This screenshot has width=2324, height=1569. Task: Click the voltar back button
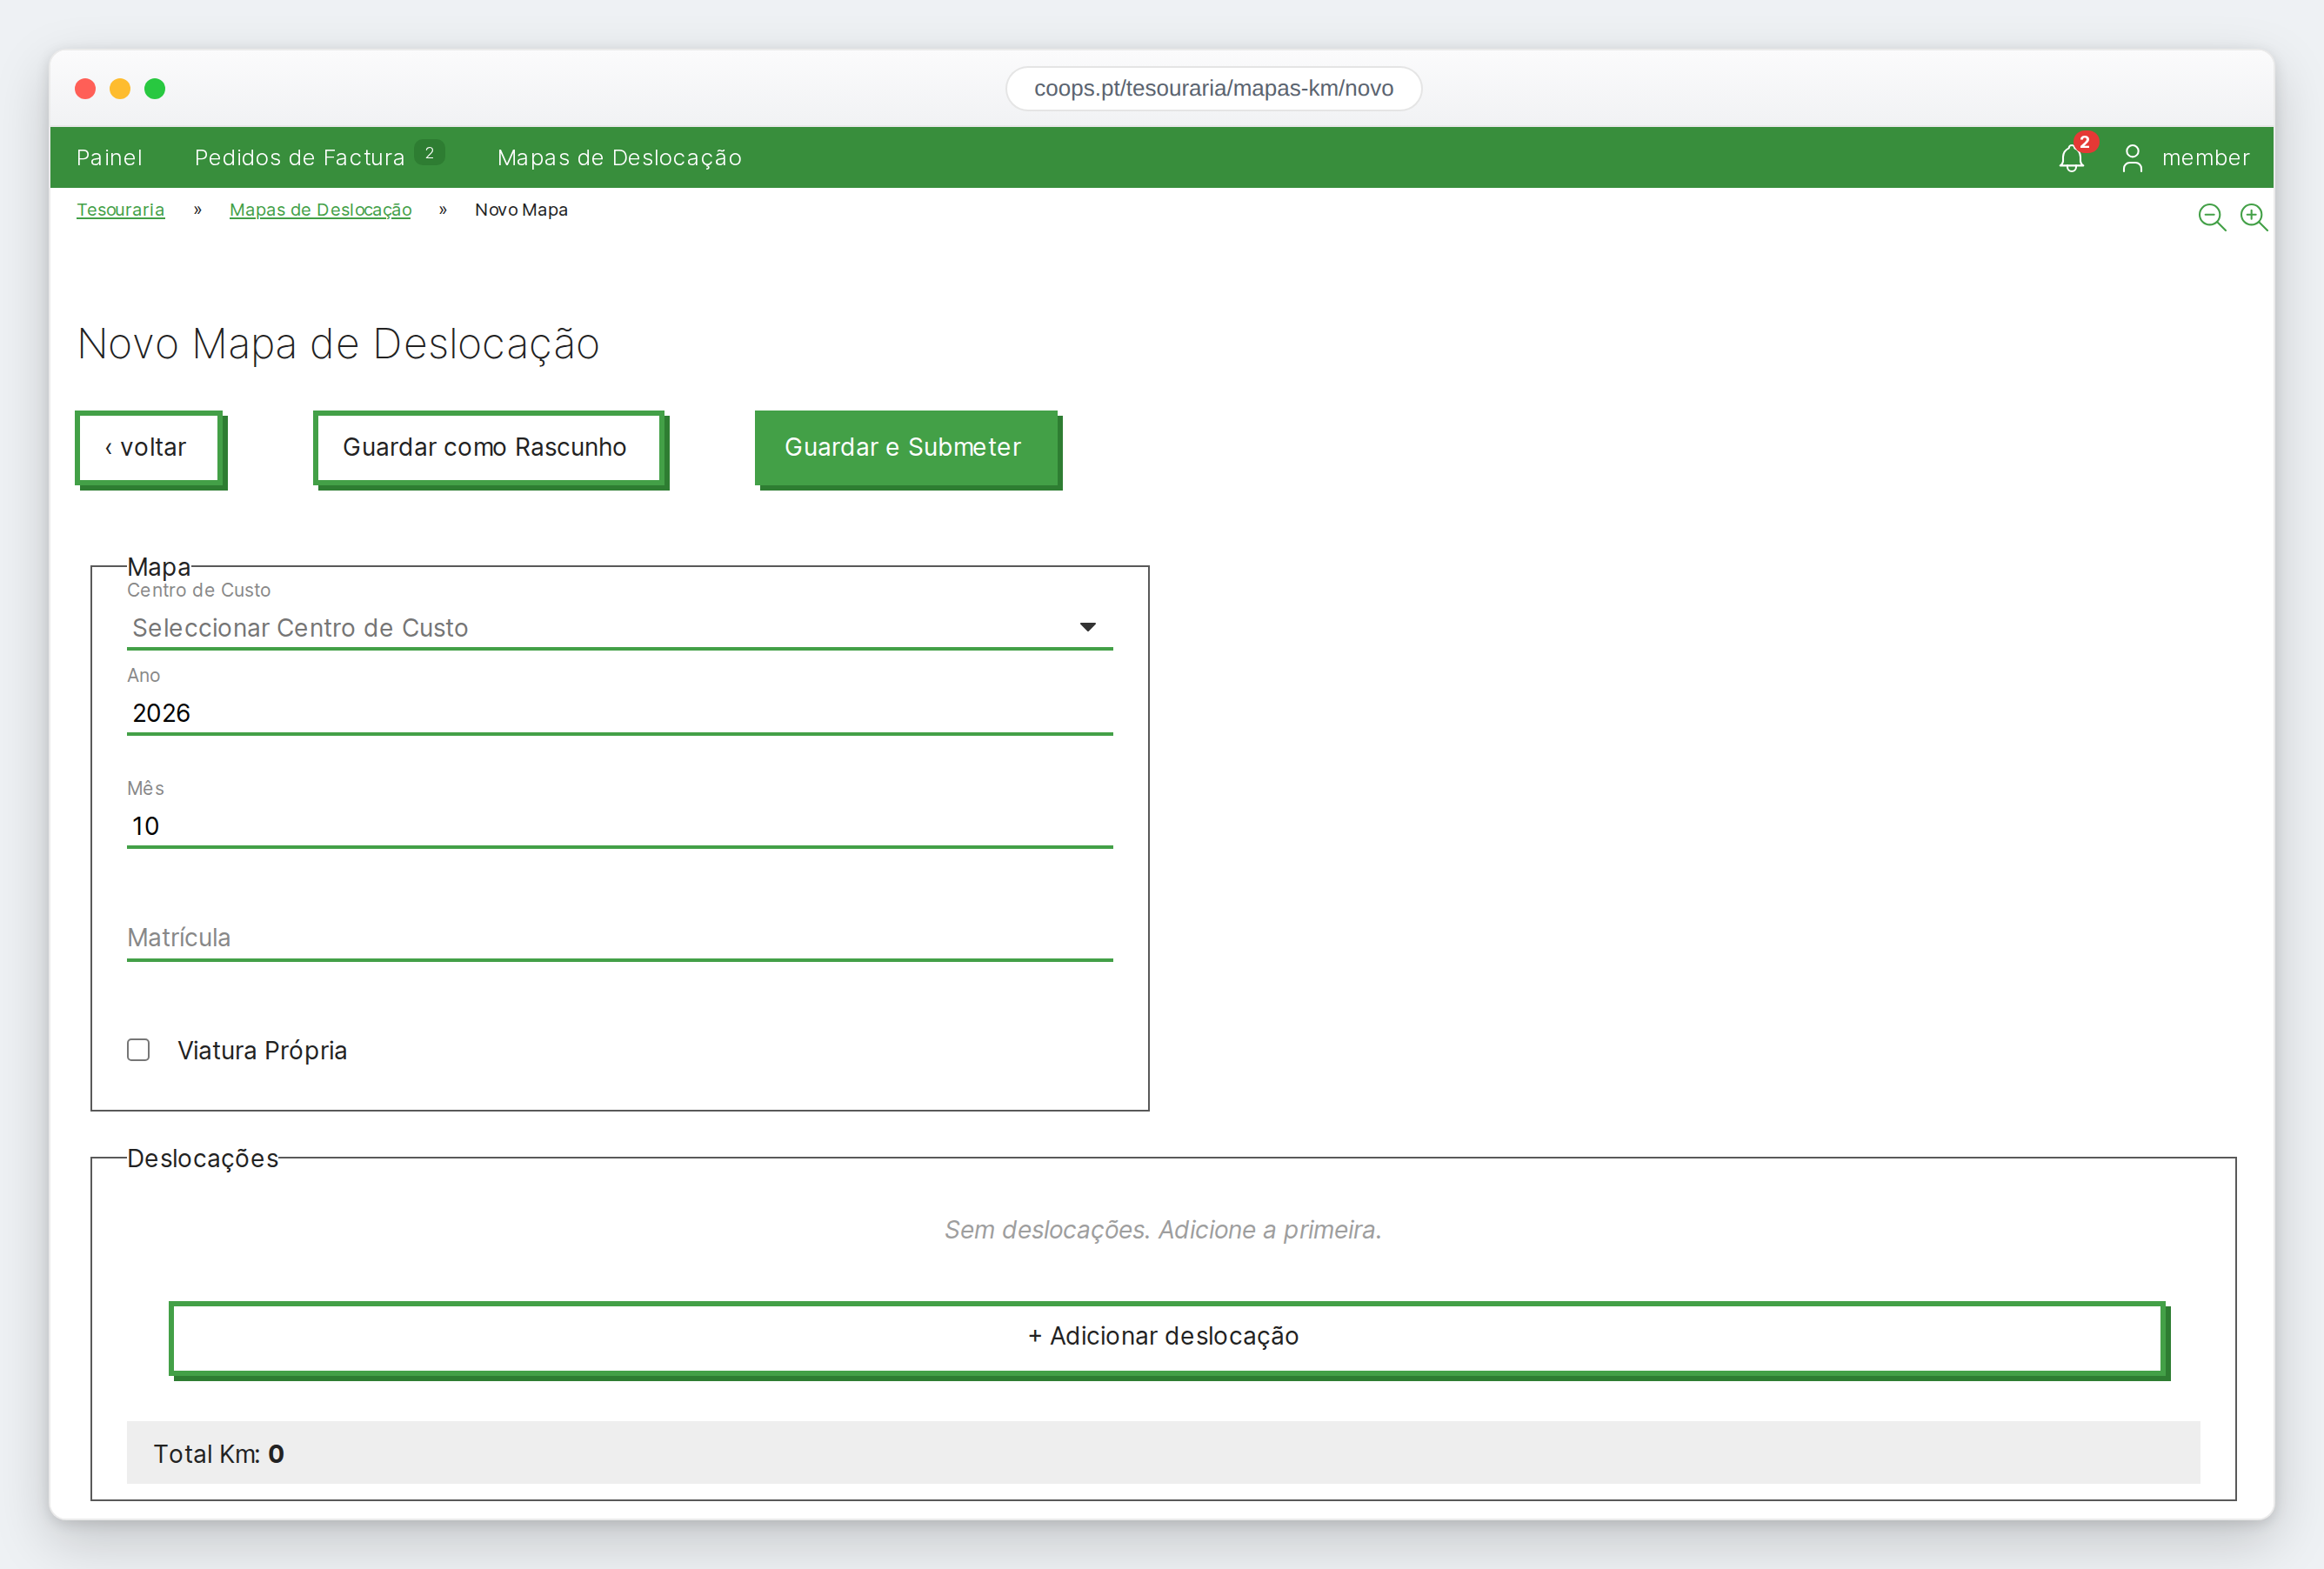click(x=149, y=447)
